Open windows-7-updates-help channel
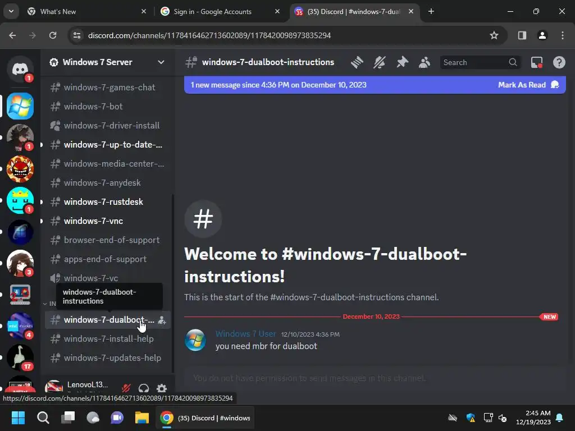Image resolution: width=575 pixels, height=431 pixels. click(107, 357)
